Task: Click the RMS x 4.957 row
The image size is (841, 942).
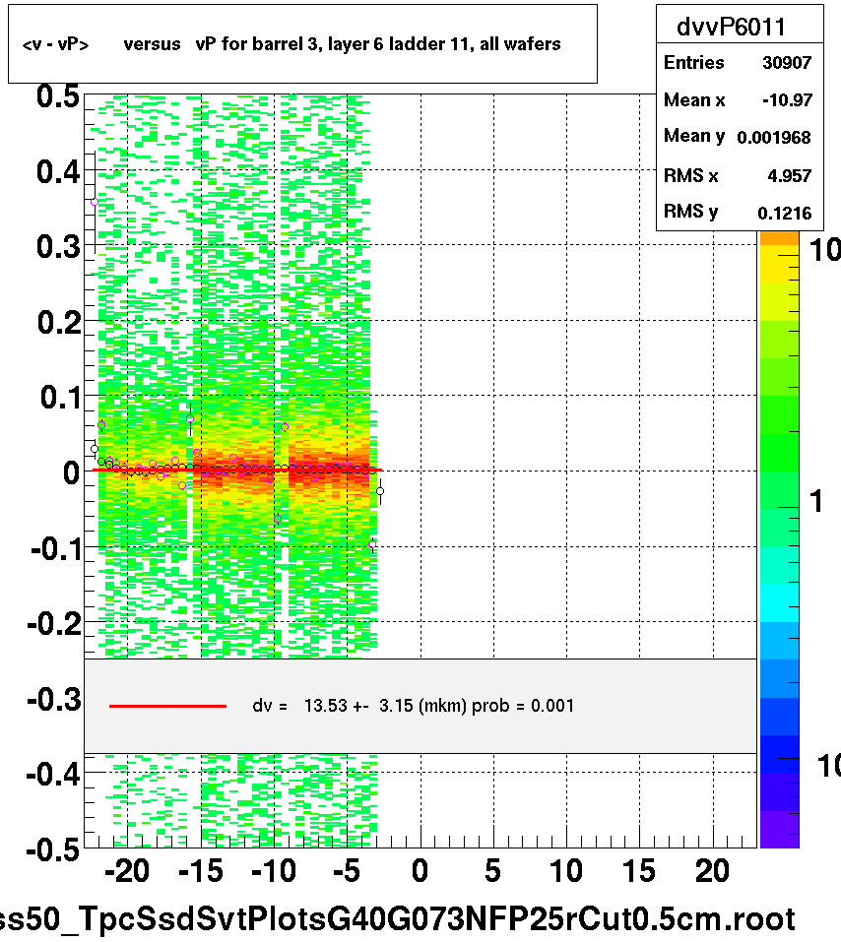Action: [738, 175]
